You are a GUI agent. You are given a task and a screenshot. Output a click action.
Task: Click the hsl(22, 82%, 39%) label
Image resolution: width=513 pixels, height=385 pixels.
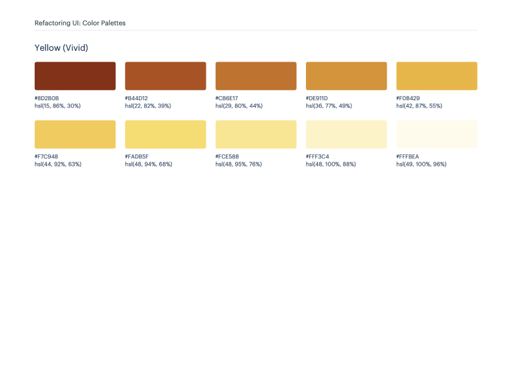[x=148, y=106]
